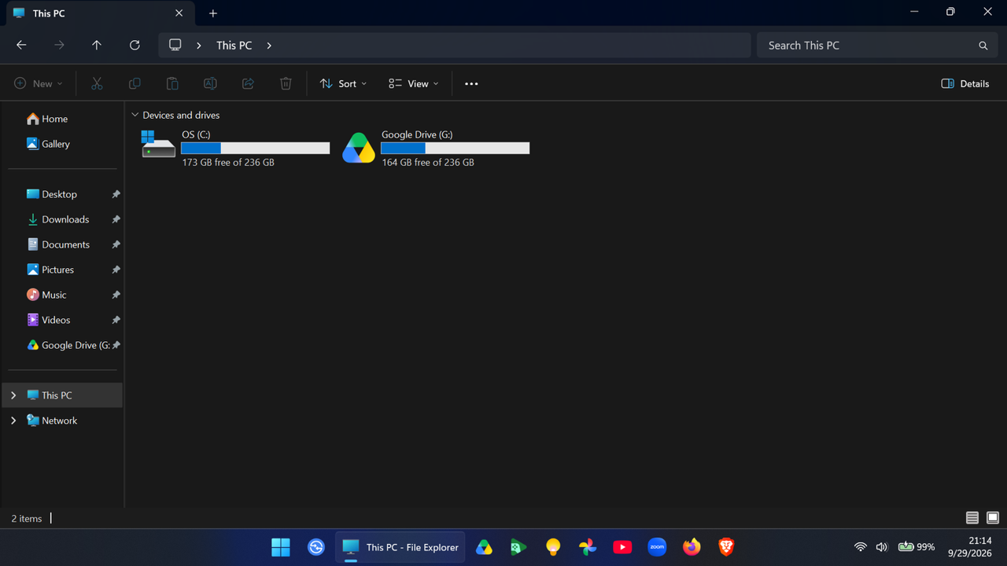Open the New dropdown menu
The image size is (1007, 566).
click(x=38, y=83)
